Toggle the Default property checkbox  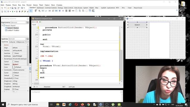tap(13, 75)
